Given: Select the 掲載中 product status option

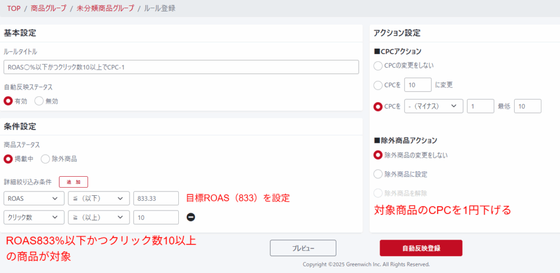Looking at the screenshot, I should click(8, 159).
